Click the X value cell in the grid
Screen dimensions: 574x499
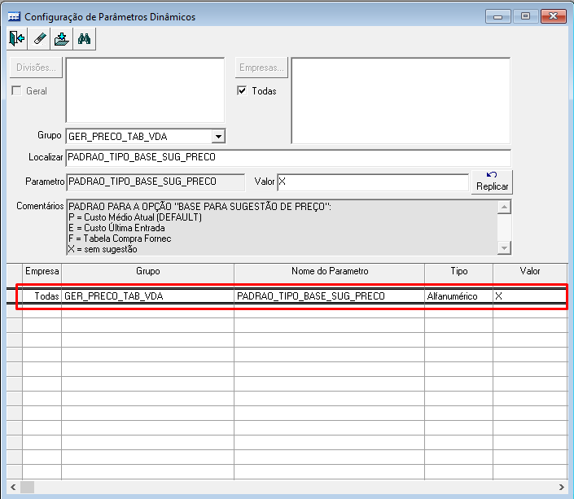click(x=530, y=296)
